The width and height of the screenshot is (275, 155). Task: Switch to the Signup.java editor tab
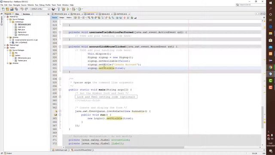coord(105,14)
